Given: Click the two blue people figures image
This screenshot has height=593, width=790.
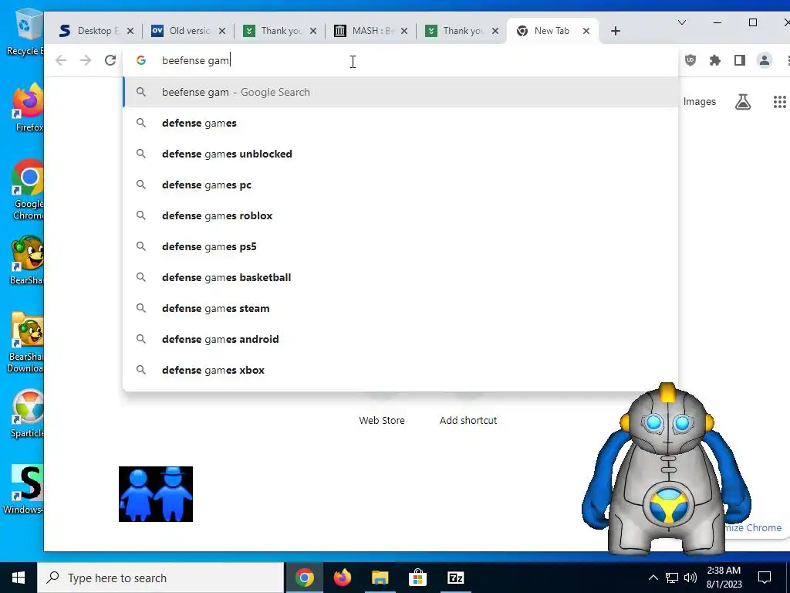Looking at the screenshot, I should click(x=156, y=494).
